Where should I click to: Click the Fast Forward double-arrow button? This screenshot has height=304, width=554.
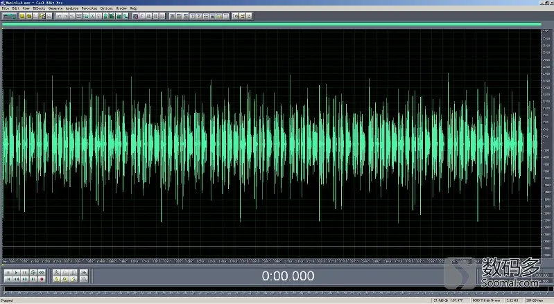click(x=25, y=279)
